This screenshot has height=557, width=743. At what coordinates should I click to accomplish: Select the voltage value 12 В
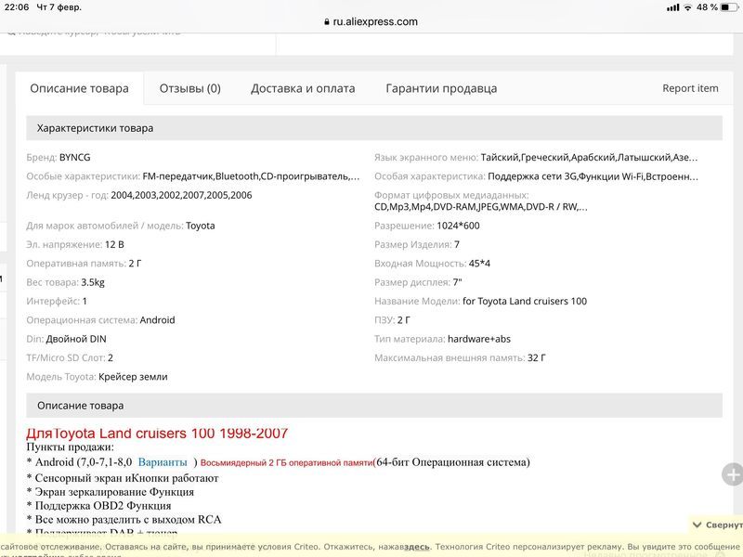114,244
